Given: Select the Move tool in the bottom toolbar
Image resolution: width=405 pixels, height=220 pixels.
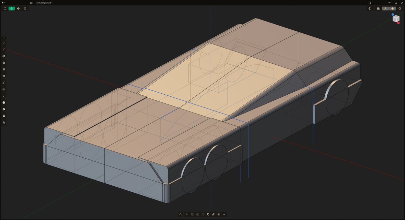Looking at the screenshot, I should [x=187, y=214].
